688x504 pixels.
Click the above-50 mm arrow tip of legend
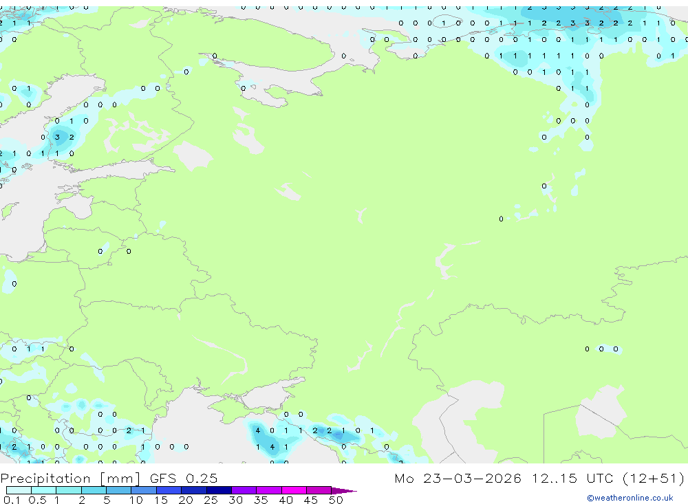tap(344, 491)
